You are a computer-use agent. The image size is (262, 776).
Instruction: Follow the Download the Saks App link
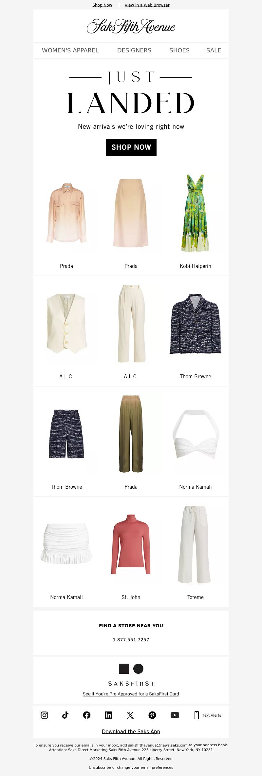click(131, 731)
